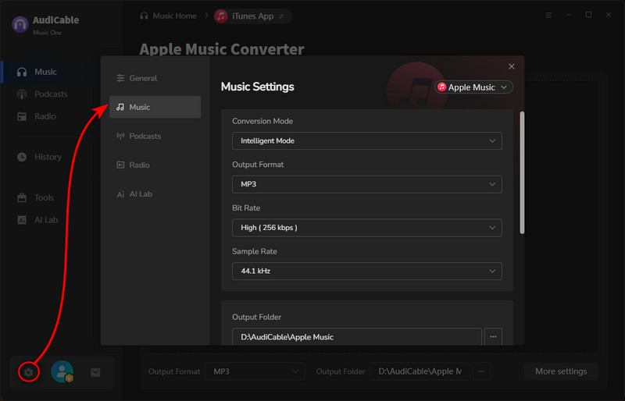Expand the Bit Rate dropdown
The height and width of the screenshot is (401, 625).
(366, 227)
